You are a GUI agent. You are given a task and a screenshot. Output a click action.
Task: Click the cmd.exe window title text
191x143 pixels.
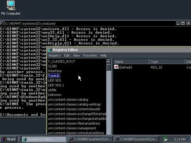(x=30, y=24)
